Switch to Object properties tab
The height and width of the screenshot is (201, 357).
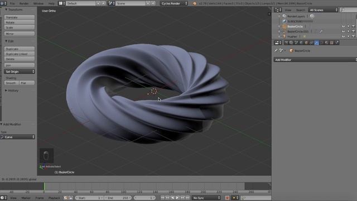[x=306, y=42]
